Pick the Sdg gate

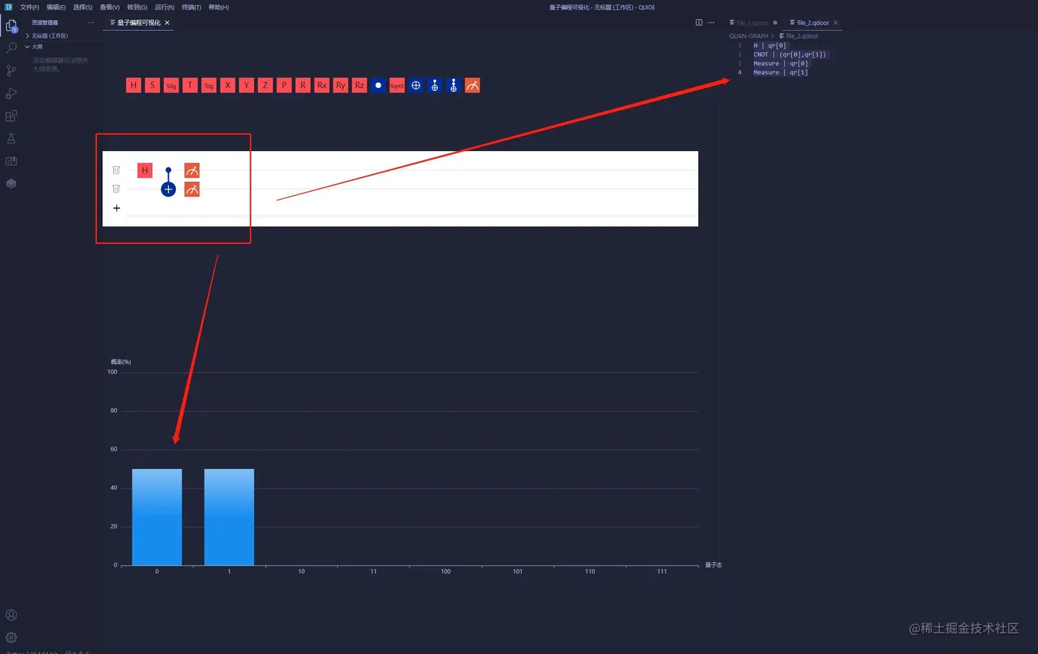tap(171, 85)
